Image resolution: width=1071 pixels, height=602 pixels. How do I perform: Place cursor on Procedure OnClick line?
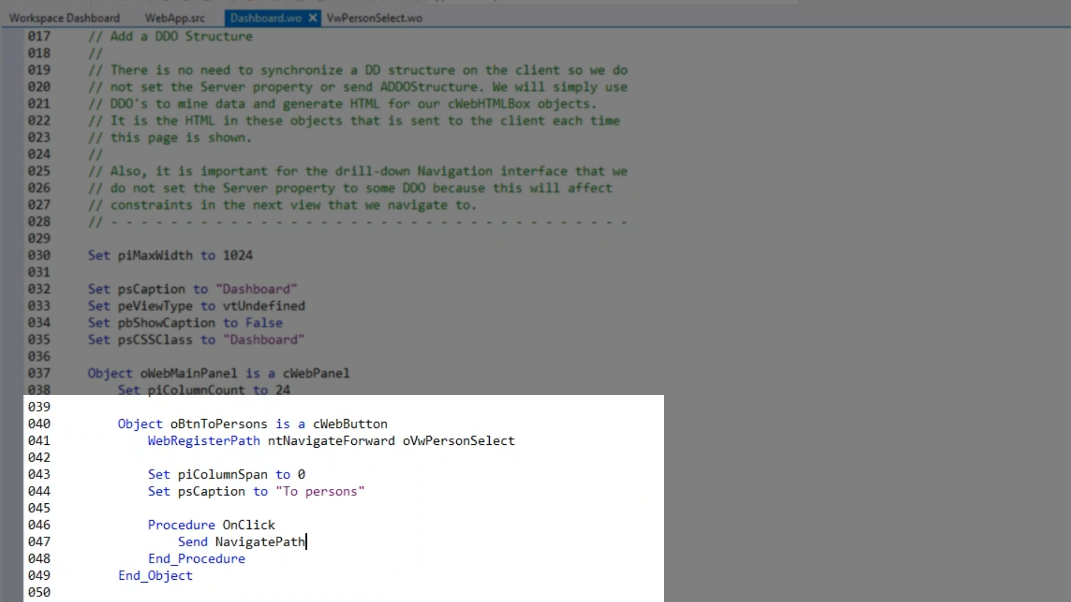[x=211, y=525]
